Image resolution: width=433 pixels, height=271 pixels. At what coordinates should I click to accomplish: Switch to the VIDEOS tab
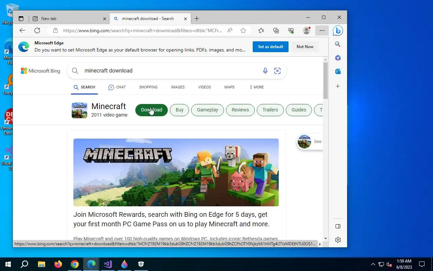tap(204, 87)
